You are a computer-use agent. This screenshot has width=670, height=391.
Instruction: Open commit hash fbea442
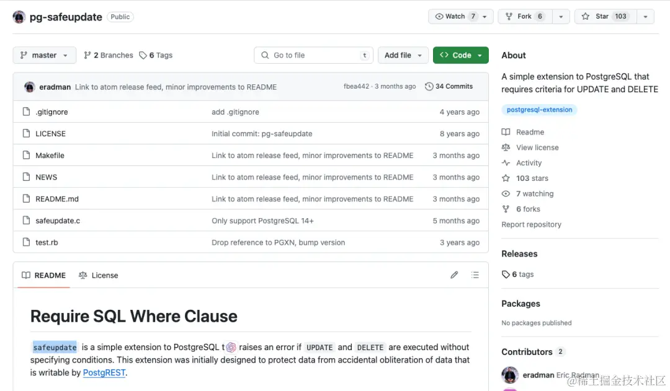(356, 86)
